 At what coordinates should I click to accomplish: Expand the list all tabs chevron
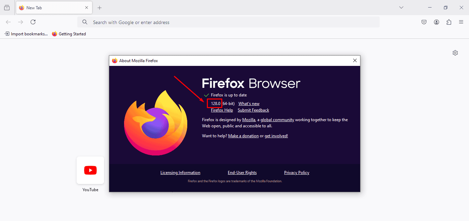401,8
